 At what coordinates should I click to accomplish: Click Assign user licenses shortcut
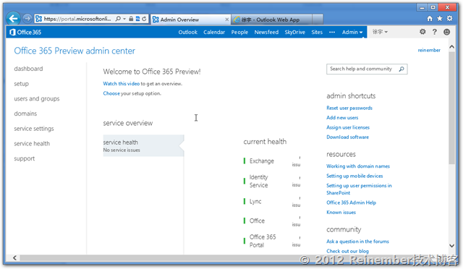(x=348, y=127)
